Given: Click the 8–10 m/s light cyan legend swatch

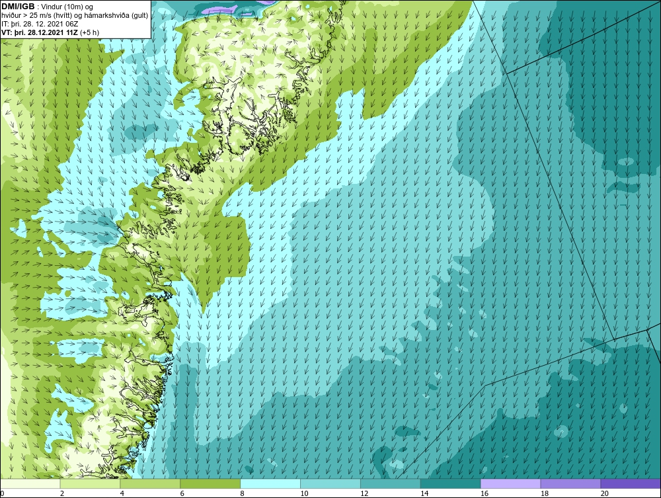Looking at the screenshot, I should 270,483.
